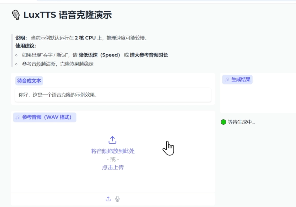Click the '- 或 -' separator text
The width and height of the screenshot is (296, 207).
click(x=113, y=159)
